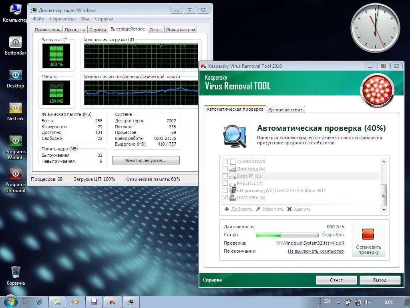
Task: Toggle the CD-дисковод (W:) checkbox
Action: 225,190
